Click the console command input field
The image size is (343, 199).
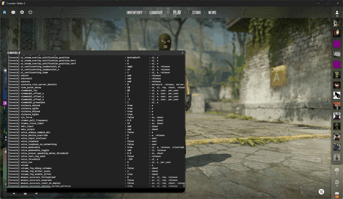tap(95, 190)
